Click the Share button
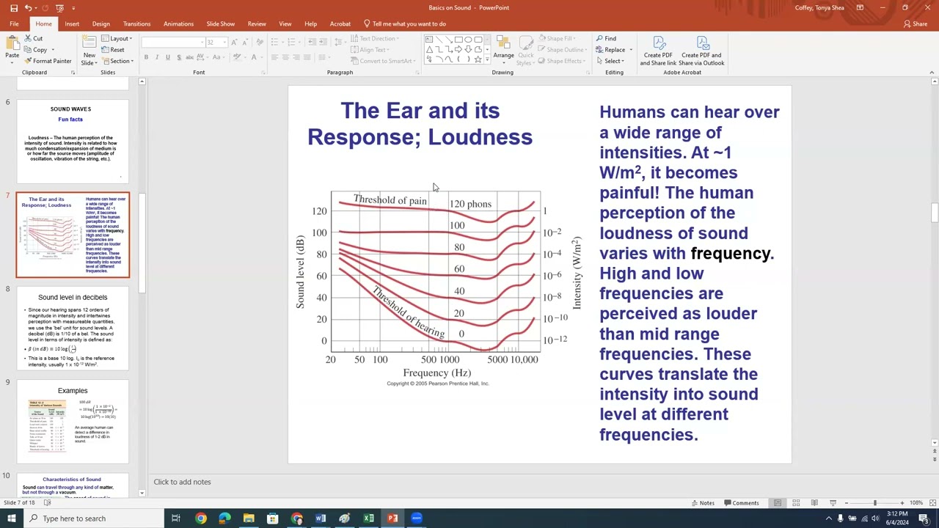This screenshot has height=528, width=939. pyautogui.click(x=916, y=23)
